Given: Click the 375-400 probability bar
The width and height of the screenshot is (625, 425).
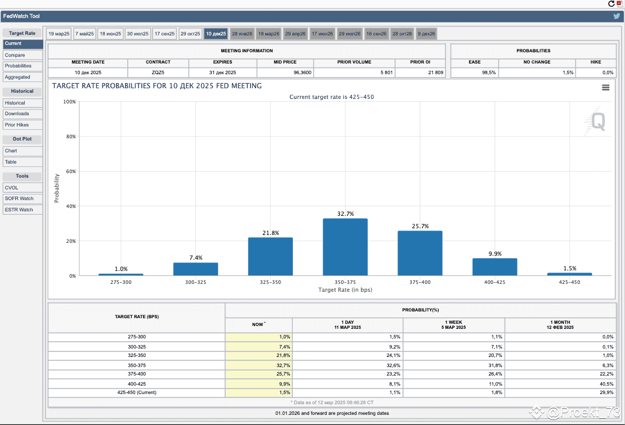Looking at the screenshot, I should point(419,253).
